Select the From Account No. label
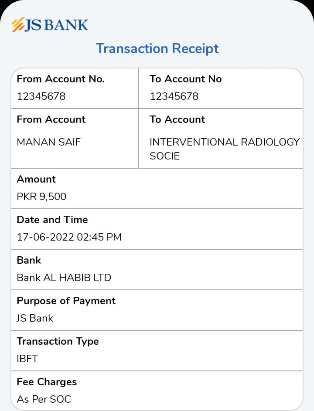The height and width of the screenshot is (411, 314). pyautogui.click(x=61, y=79)
